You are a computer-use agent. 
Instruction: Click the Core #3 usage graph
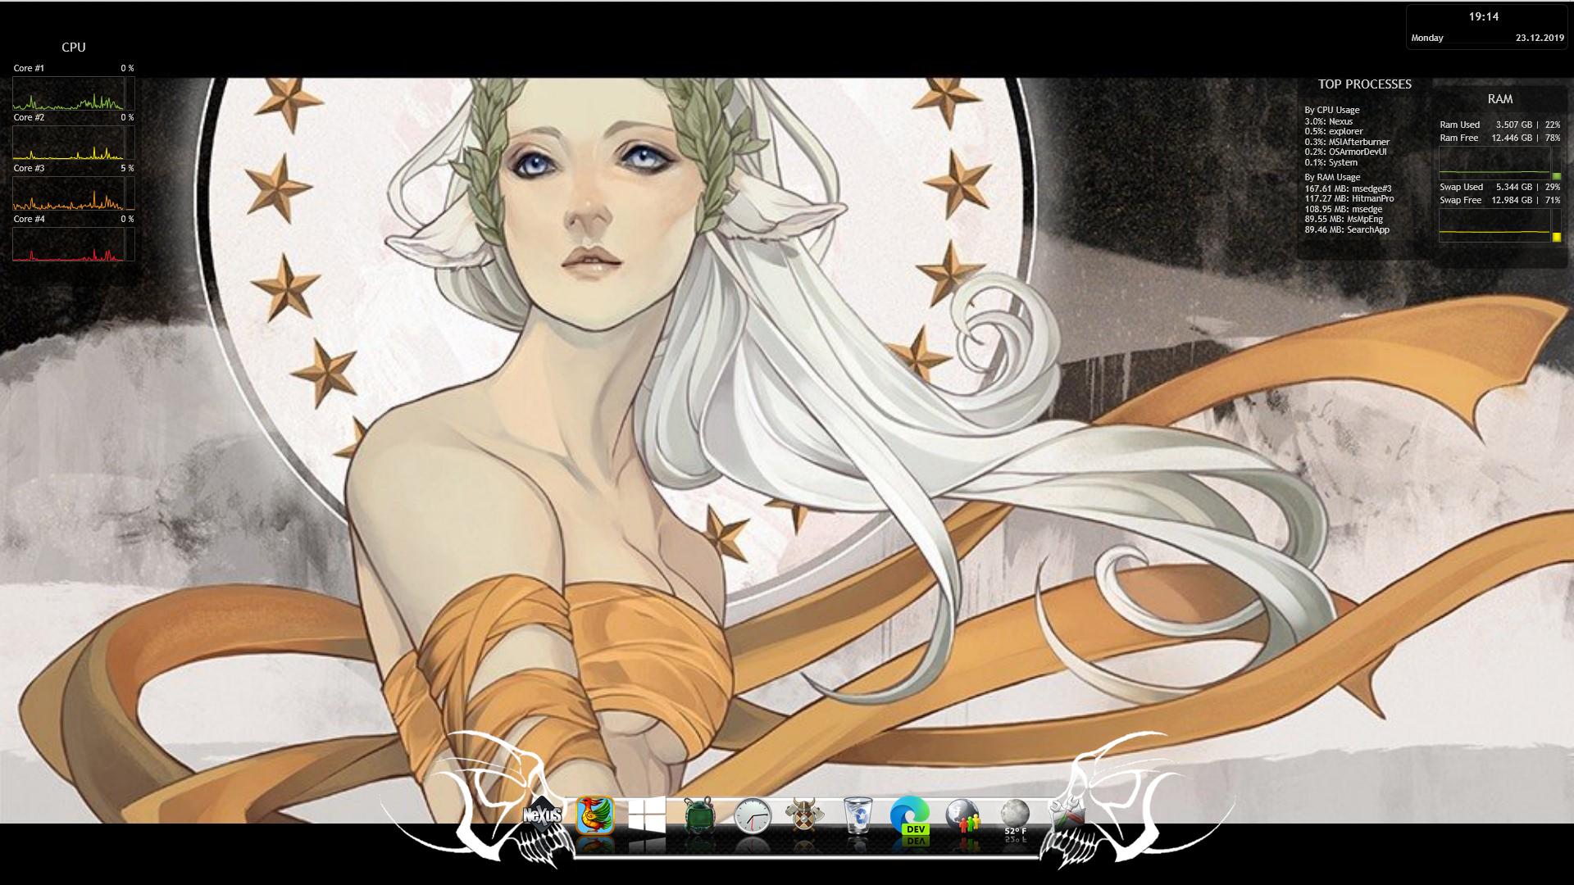68,193
